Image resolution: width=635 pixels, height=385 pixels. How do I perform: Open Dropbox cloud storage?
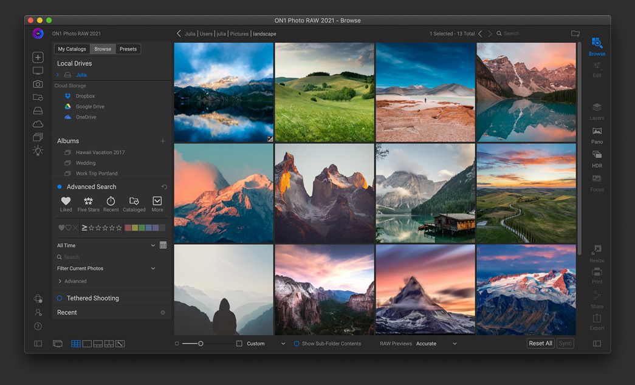pyautogui.click(x=85, y=96)
